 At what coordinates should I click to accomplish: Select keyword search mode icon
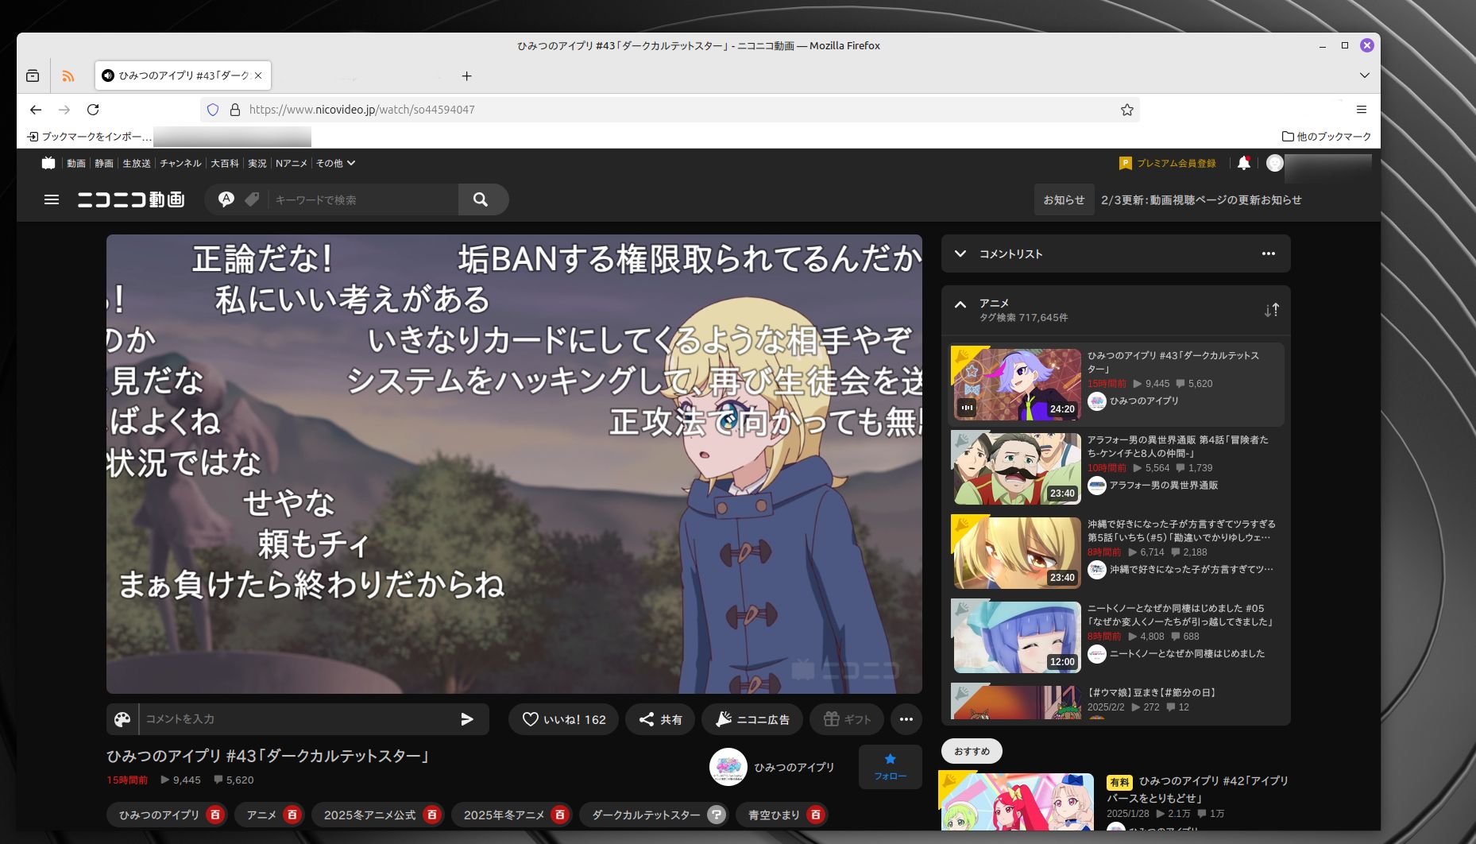pos(226,199)
